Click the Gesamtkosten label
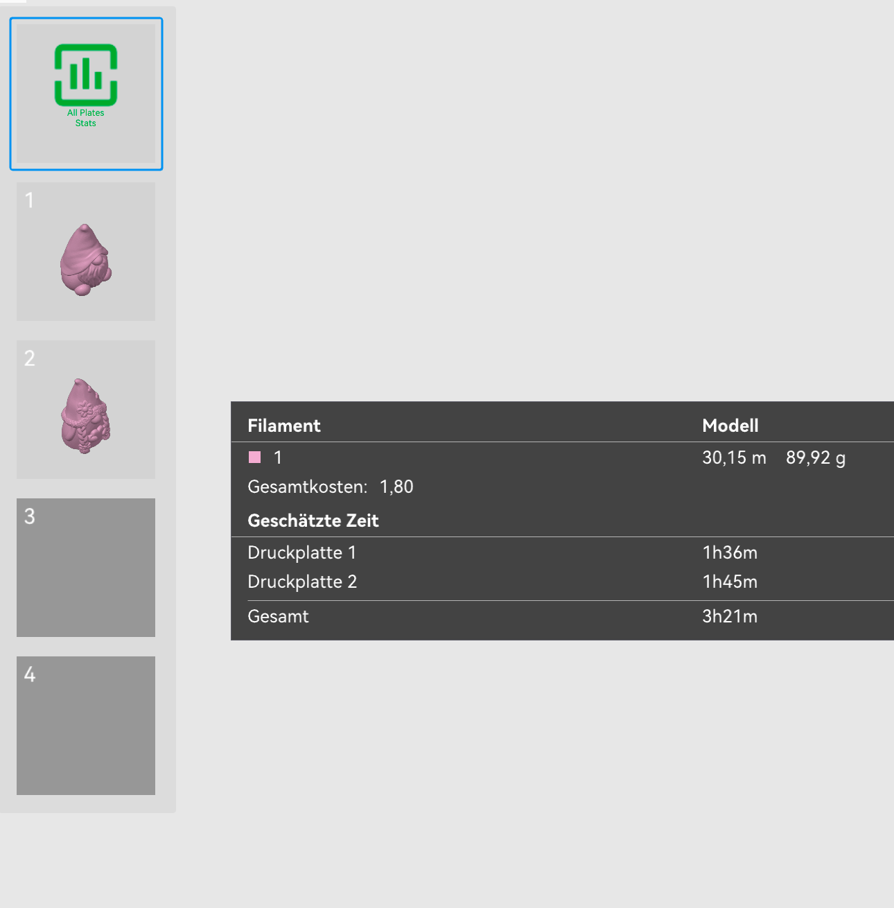The height and width of the screenshot is (908, 894). 307,487
